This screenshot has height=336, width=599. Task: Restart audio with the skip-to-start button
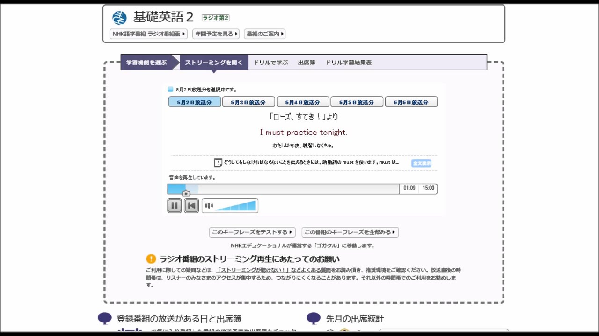click(191, 205)
